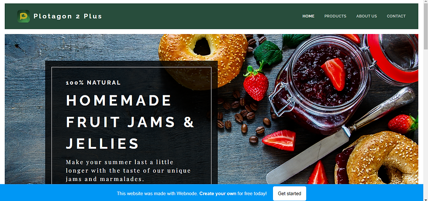This screenshot has height=201, width=428.
Task: Select the 'Homemade Fruit Jams & Jellies' heading
Action: click(x=130, y=122)
